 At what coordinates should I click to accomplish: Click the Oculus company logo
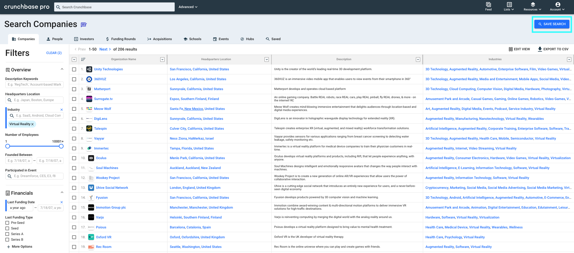tap(91, 158)
